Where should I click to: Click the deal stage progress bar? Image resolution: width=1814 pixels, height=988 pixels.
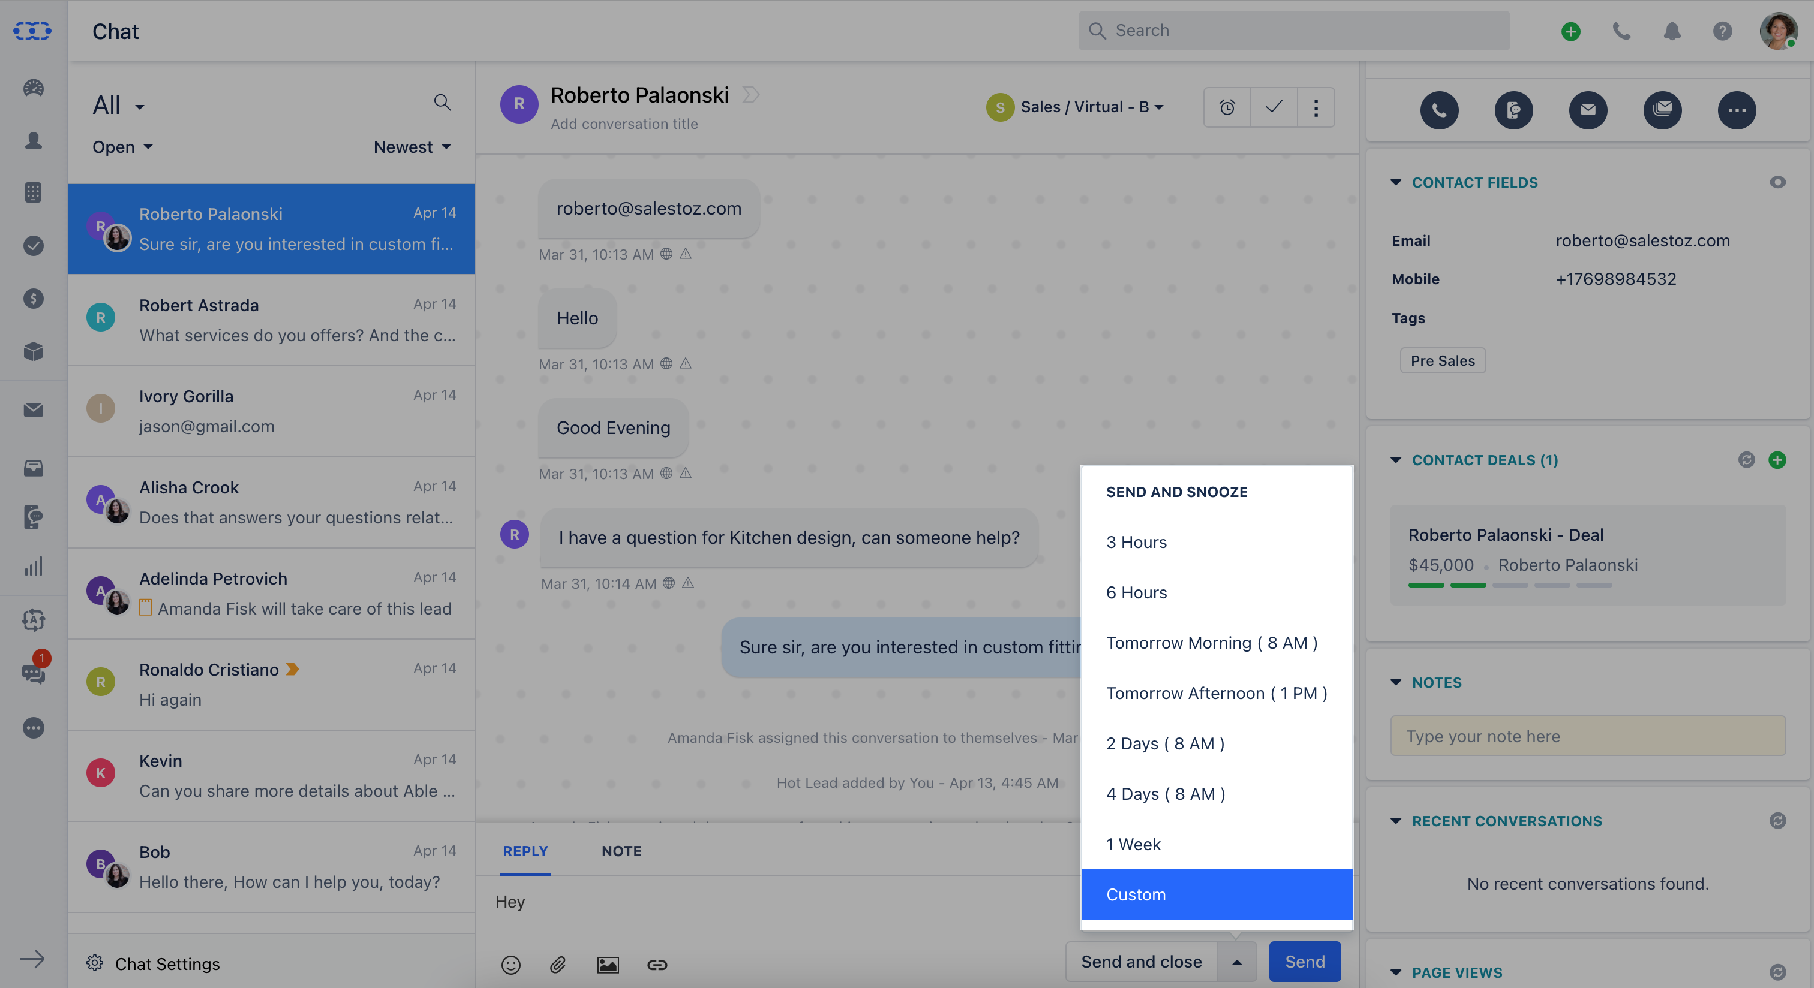point(1510,585)
